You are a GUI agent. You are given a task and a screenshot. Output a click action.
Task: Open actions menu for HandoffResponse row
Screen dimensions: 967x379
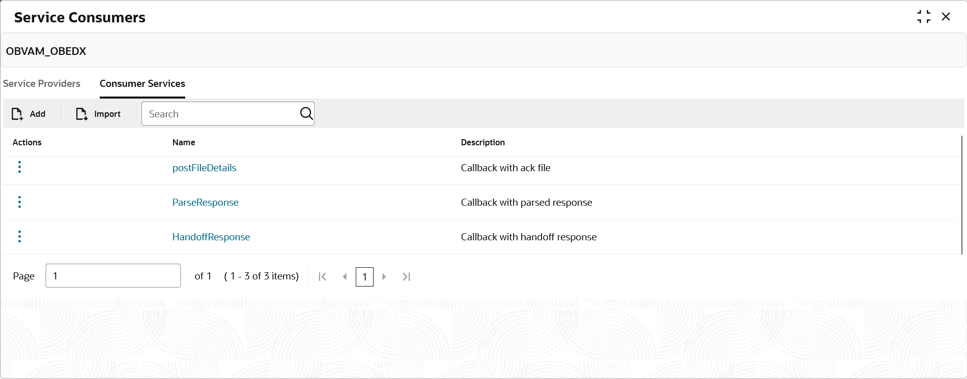pyautogui.click(x=19, y=236)
